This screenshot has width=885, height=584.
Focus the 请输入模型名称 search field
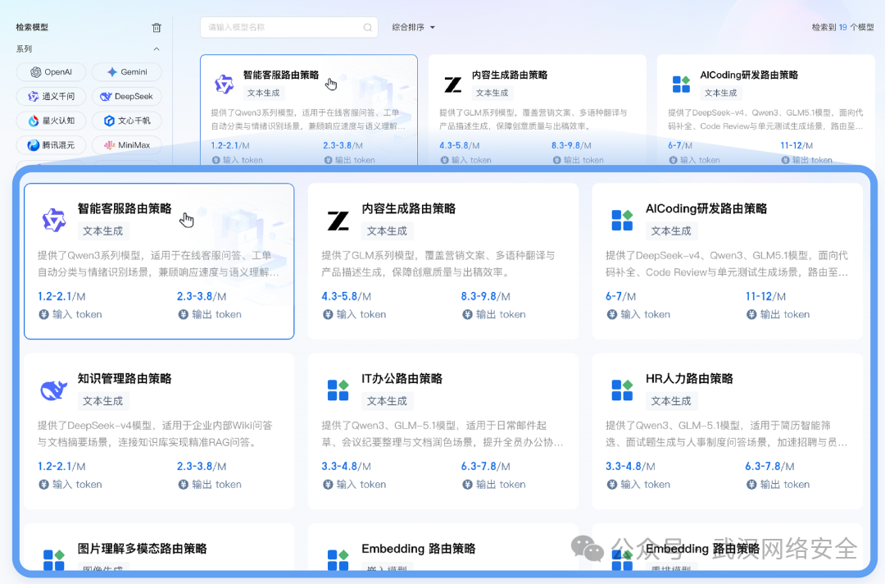click(x=289, y=27)
